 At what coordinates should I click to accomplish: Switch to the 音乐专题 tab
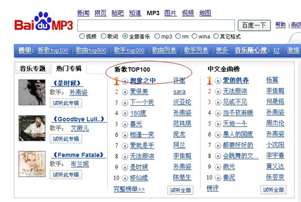click(33, 68)
